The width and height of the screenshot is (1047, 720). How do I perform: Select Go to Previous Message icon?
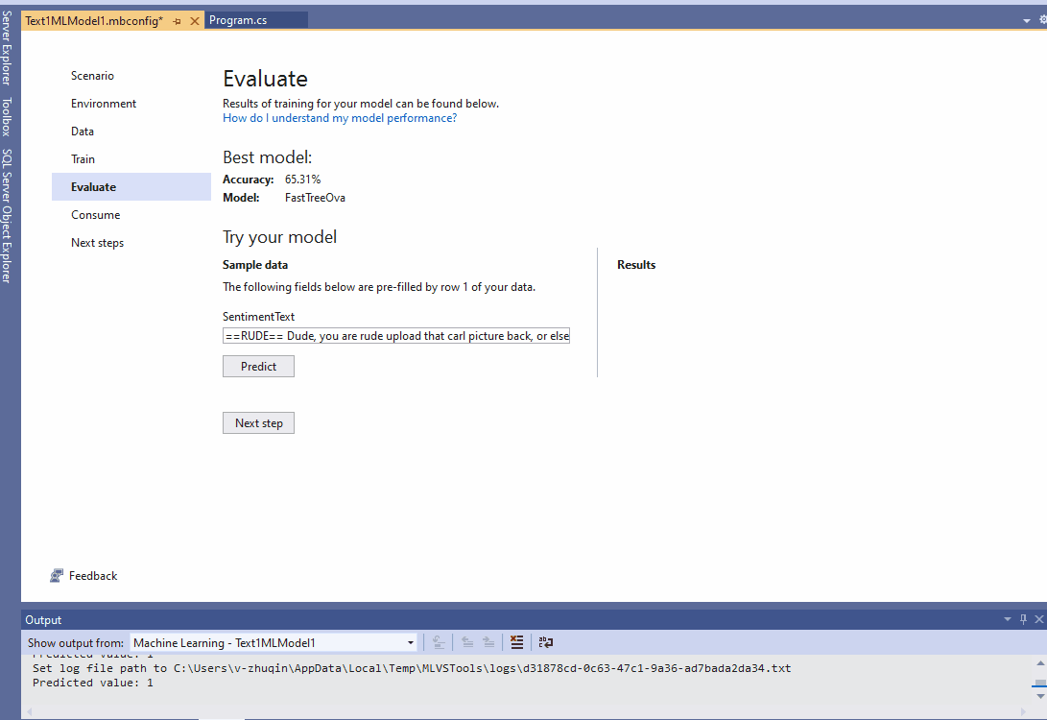(x=467, y=641)
